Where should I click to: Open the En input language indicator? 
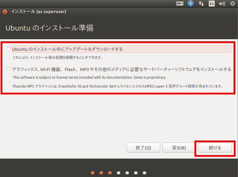pyautogui.click(x=211, y=4)
